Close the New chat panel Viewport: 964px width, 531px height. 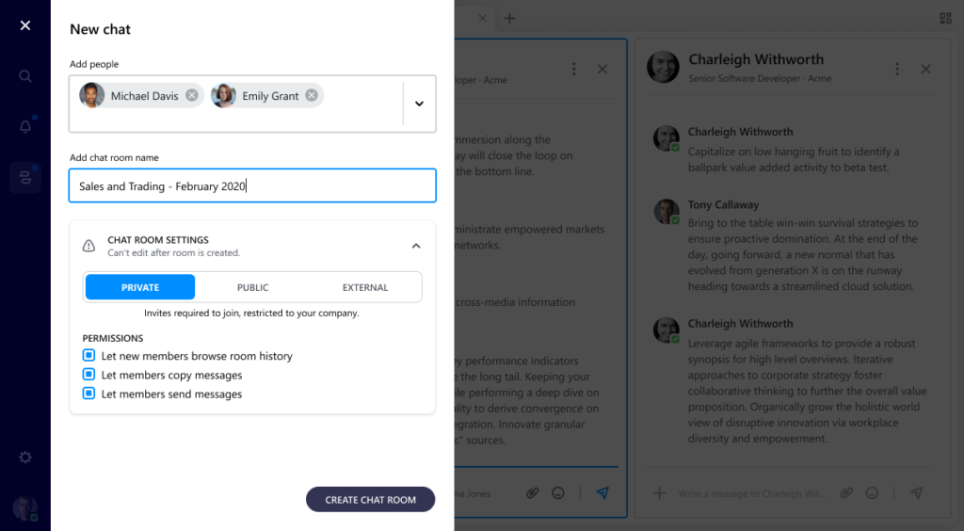(25, 25)
